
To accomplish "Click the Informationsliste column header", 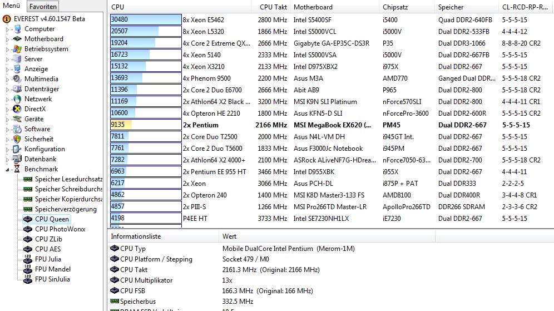I will [163, 236].
